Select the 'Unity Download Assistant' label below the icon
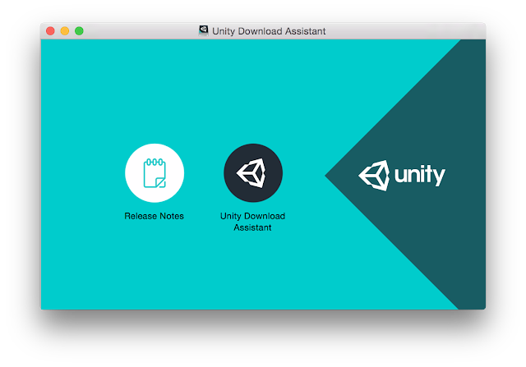 (252, 222)
